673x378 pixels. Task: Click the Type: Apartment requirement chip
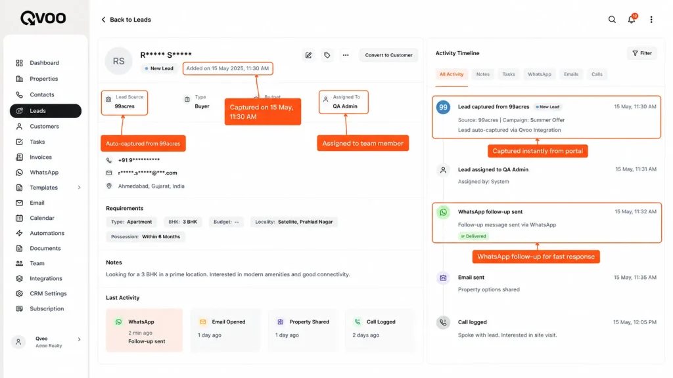tap(131, 222)
